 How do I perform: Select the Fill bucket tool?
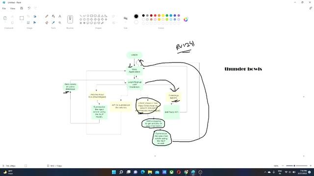tap(53, 16)
